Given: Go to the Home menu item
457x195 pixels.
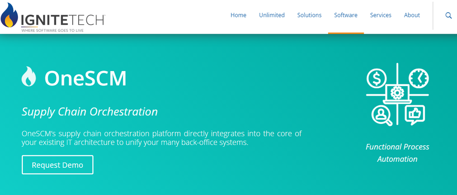Looking at the screenshot, I should point(239,15).
